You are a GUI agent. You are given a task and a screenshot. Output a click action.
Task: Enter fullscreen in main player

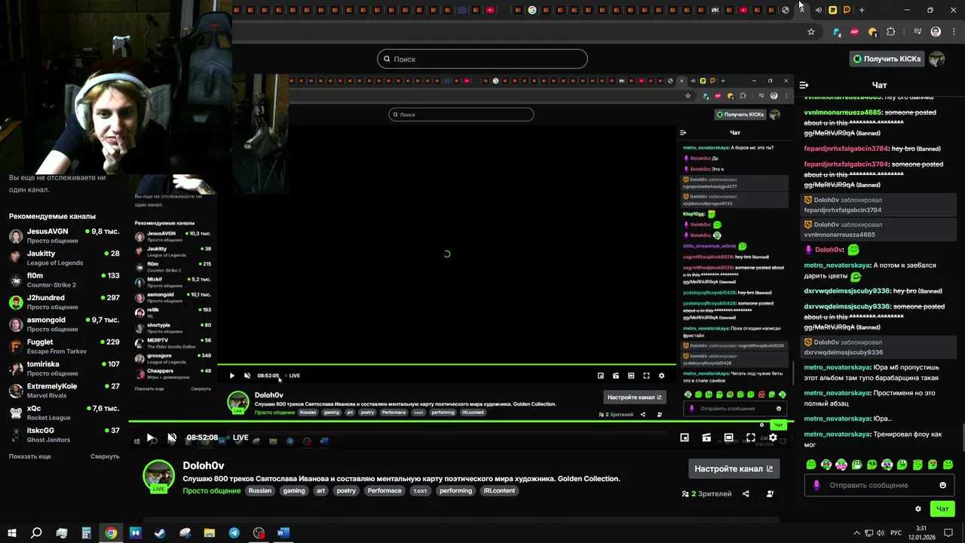(x=751, y=437)
